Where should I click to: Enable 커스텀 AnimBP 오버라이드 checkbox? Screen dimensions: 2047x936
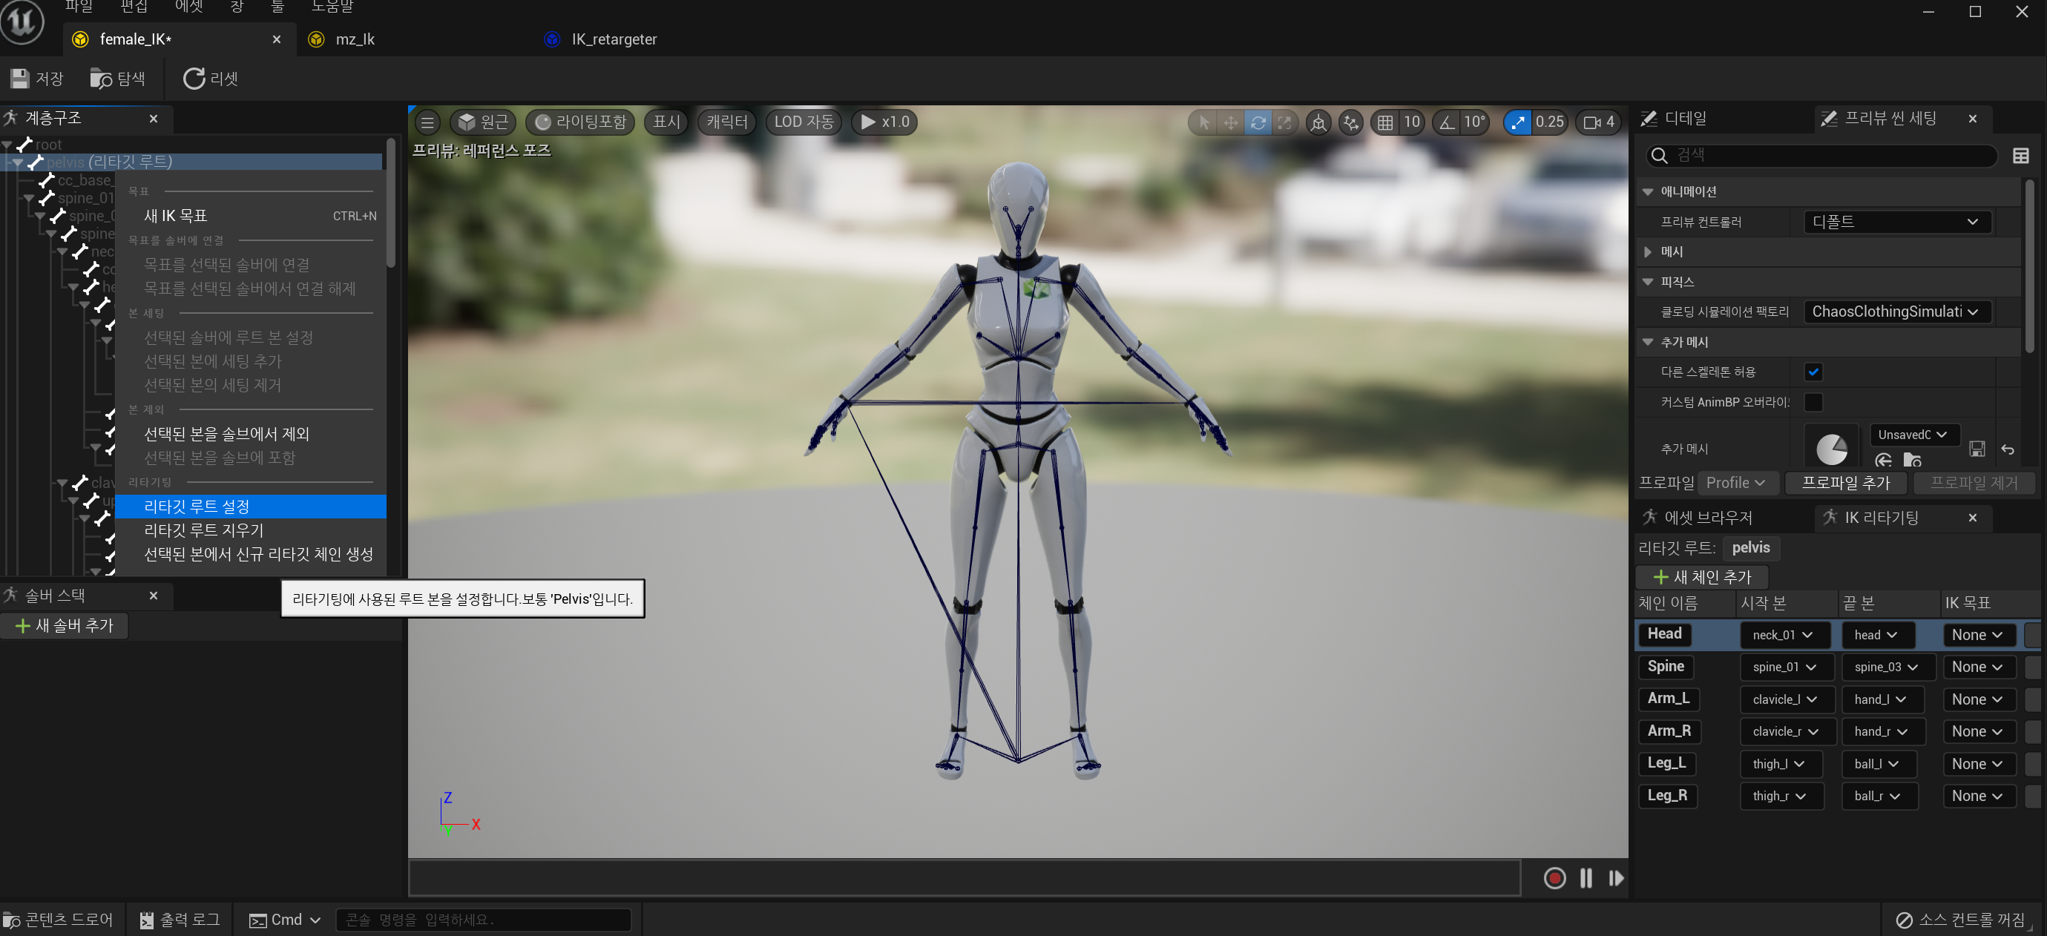(1813, 402)
